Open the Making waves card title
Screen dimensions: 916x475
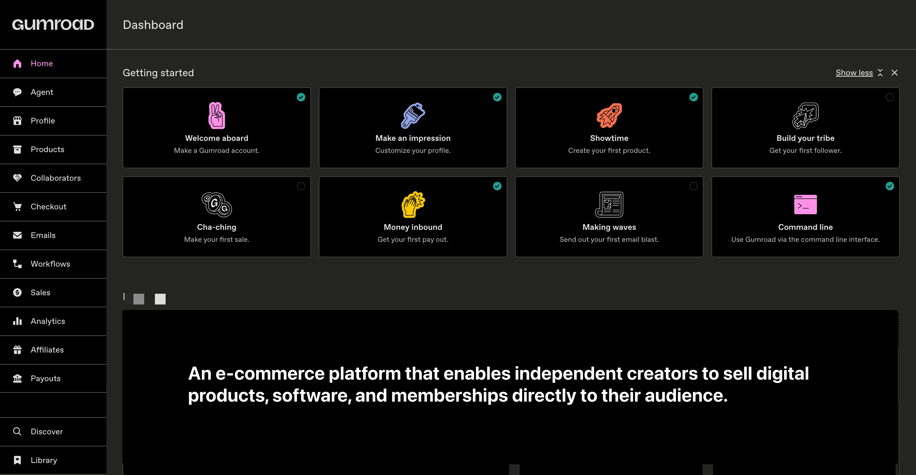click(609, 227)
